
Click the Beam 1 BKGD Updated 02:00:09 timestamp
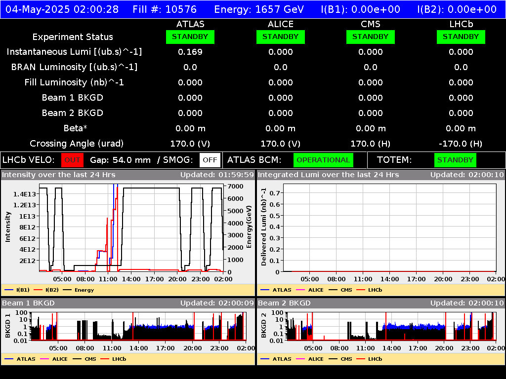[217, 303]
